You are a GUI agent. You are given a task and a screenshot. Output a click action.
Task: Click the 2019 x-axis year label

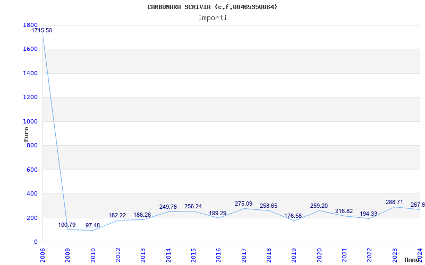[x=294, y=255]
